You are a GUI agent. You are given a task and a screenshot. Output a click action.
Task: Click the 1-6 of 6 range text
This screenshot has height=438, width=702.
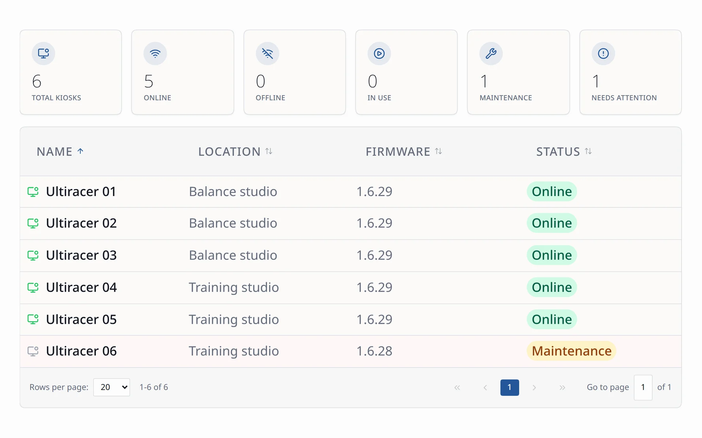click(154, 387)
